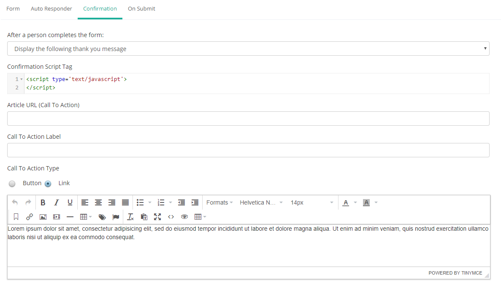Viewport: 501px width, 283px height.
Task: Insert a horizontal line
Action: tap(70, 217)
